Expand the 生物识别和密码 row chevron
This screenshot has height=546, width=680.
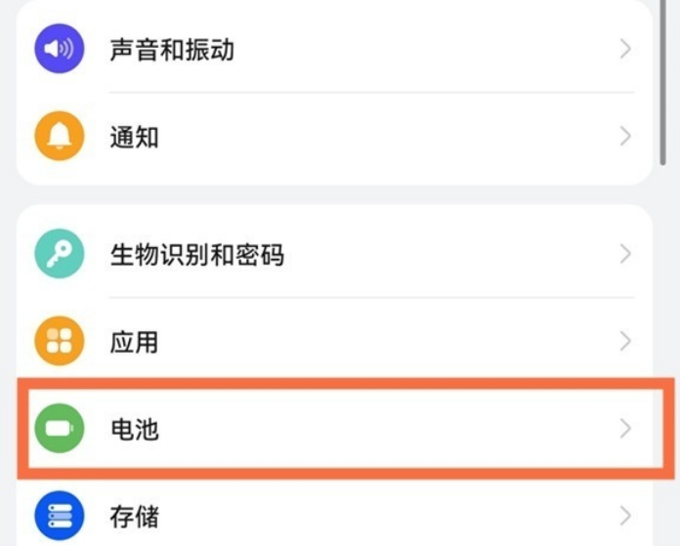625,254
